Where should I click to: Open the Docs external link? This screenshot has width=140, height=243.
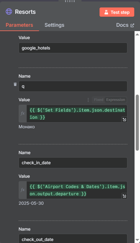coord(125,25)
